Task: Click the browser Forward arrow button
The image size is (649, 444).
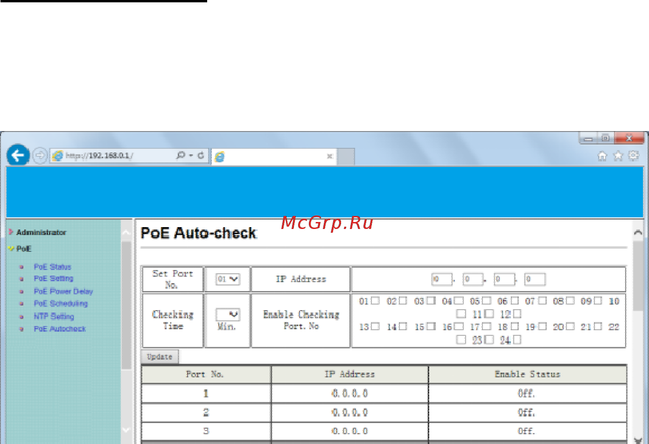Action: tap(40, 155)
